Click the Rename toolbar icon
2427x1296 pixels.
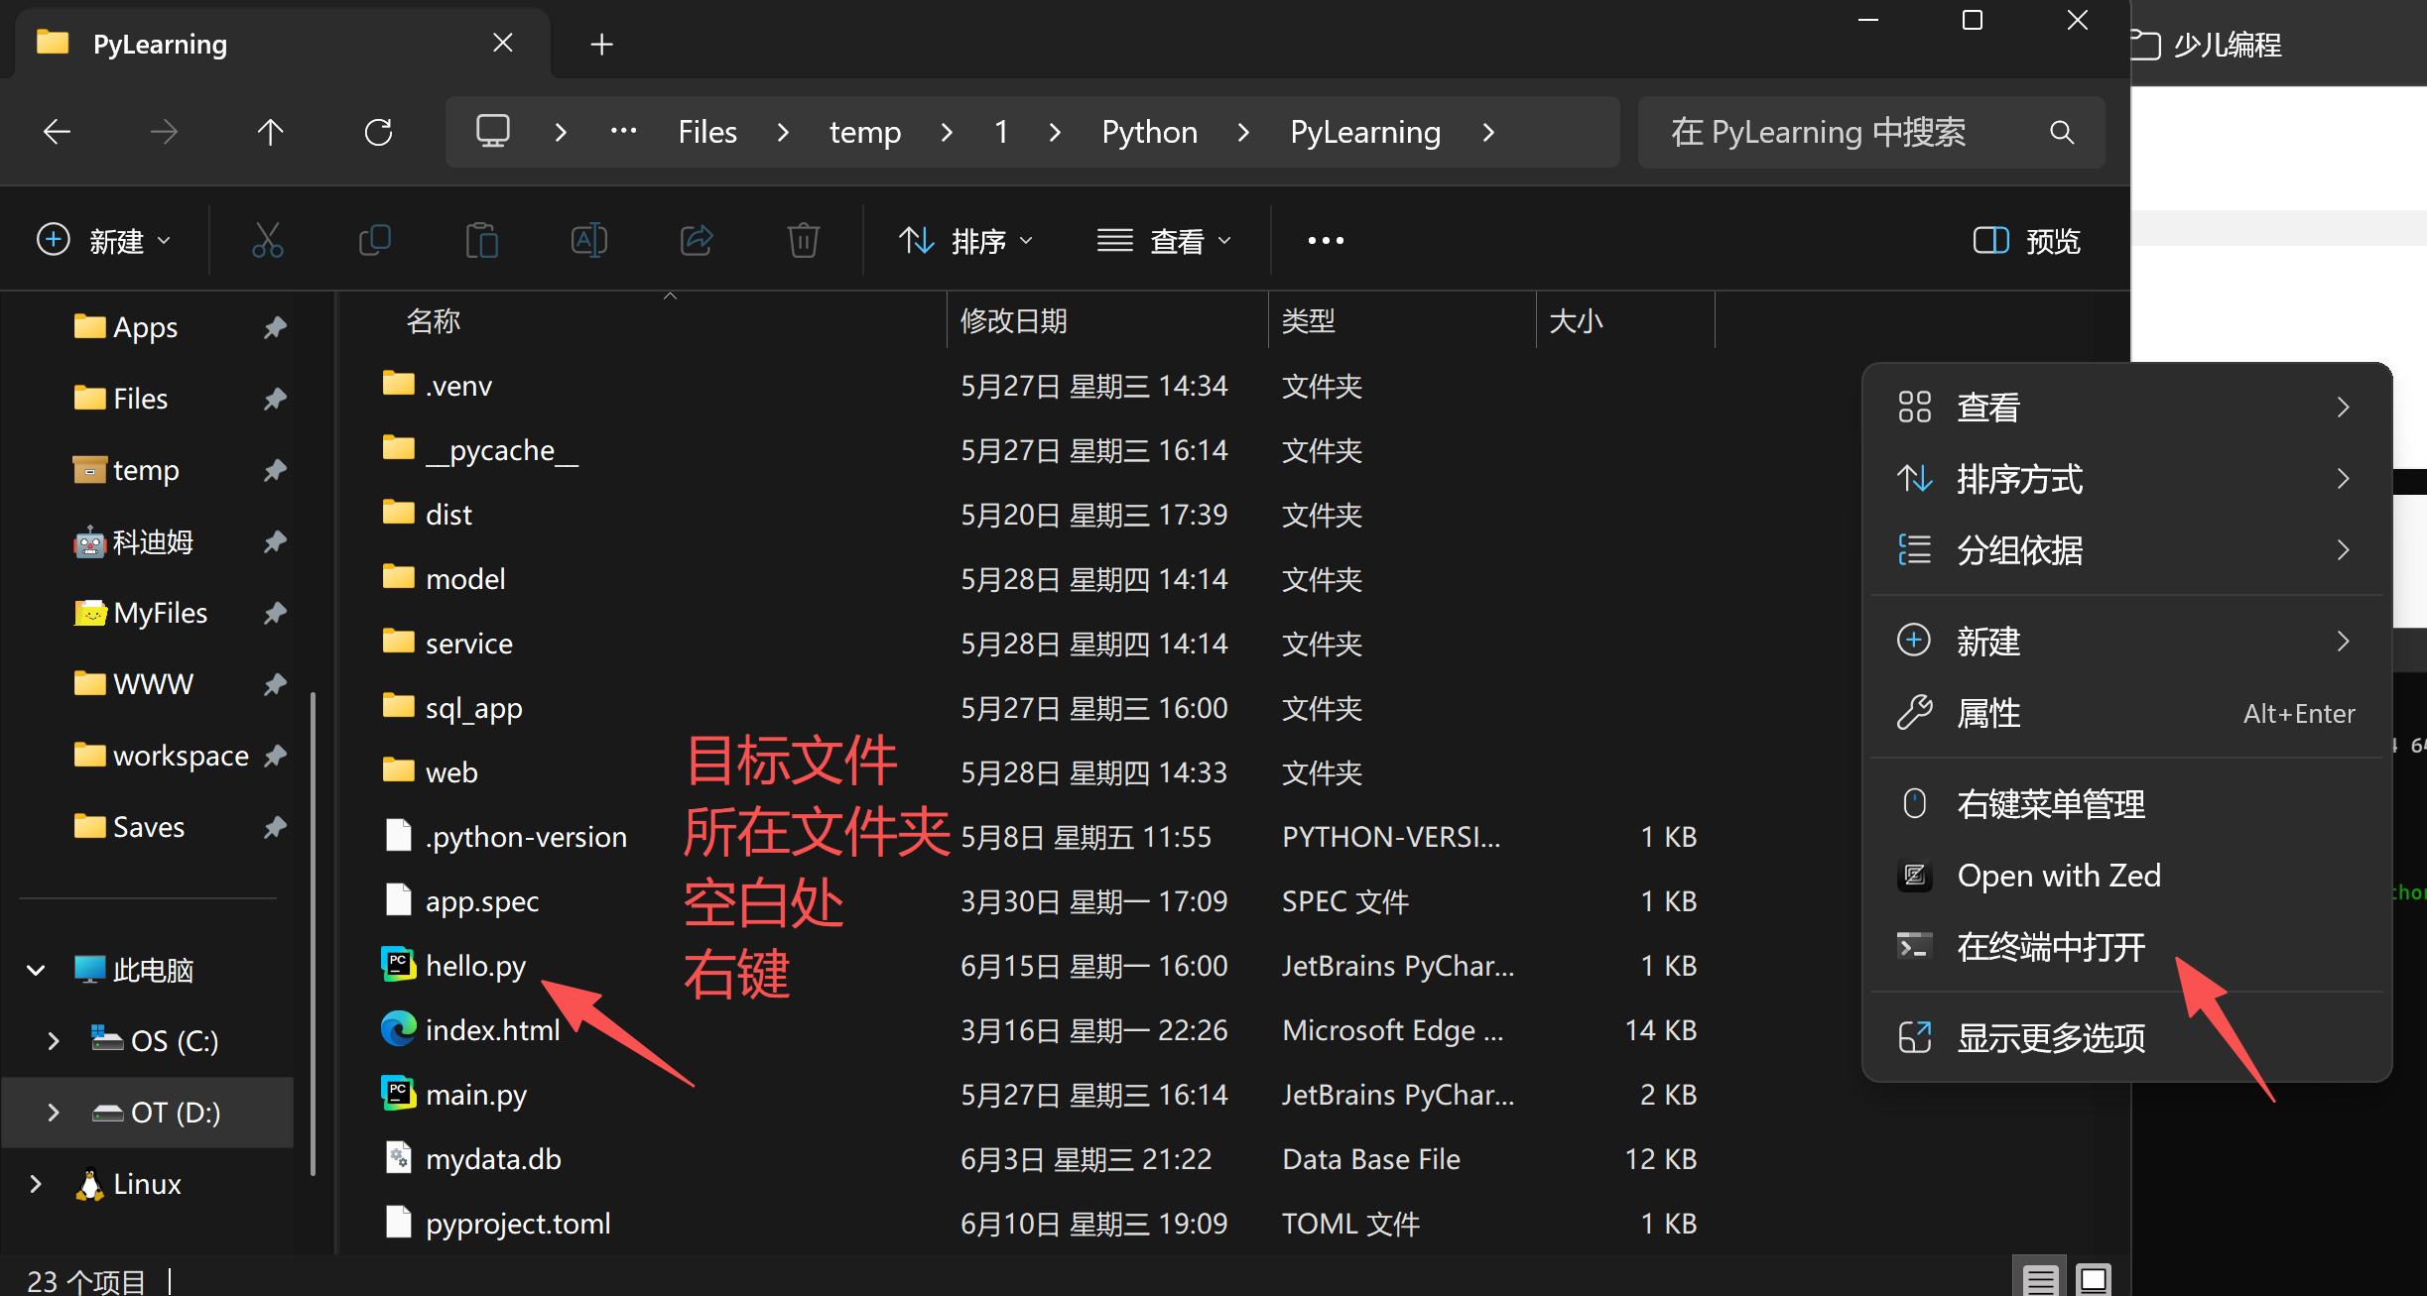(x=588, y=240)
